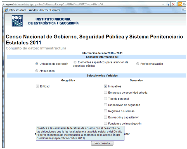Toggle the Entidad checkbox
Screen dimensions: 187x149
point(37,86)
